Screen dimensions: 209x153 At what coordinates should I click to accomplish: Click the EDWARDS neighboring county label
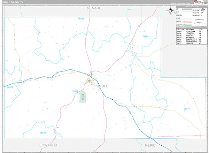48,145
